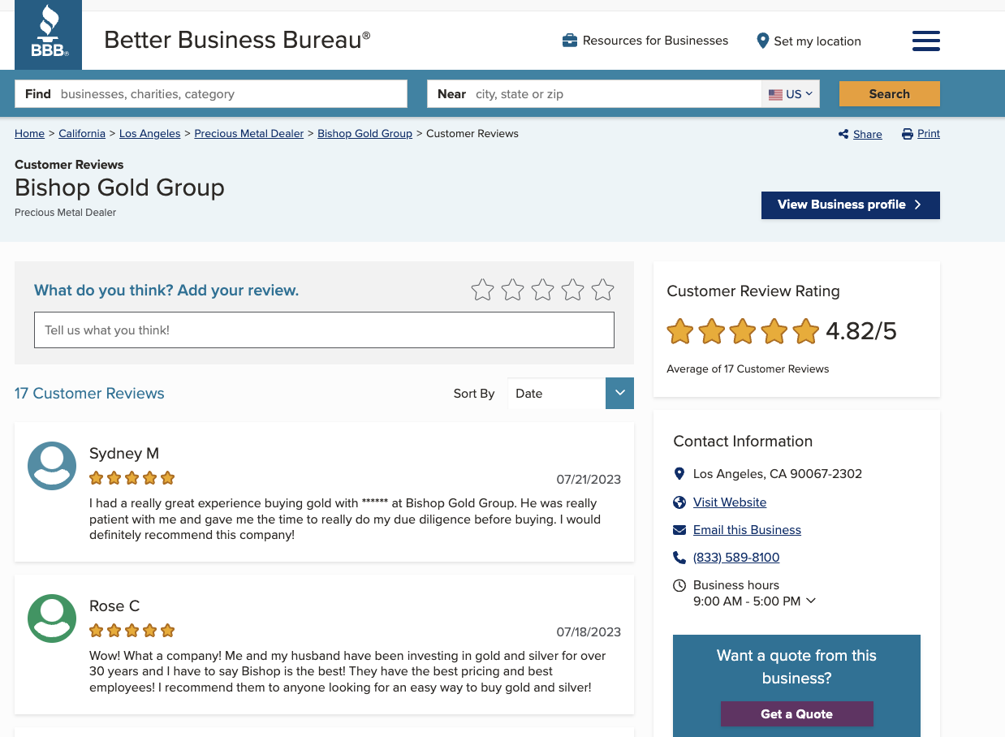The width and height of the screenshot is (1005, 737).
Task: Click the 17 Customer Reviews heading
Action: click(x=89, y=394)
